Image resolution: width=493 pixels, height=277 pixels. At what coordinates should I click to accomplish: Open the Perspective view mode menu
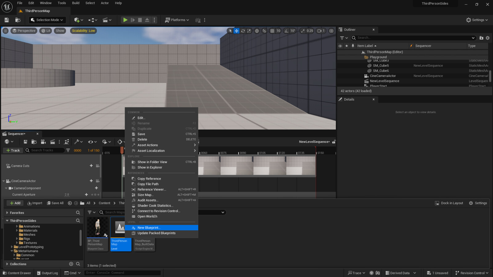coord(24,31)
